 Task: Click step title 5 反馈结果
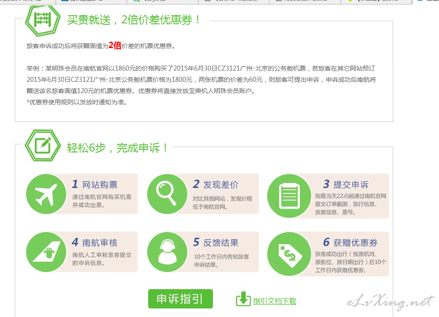(x=216, y=242)
